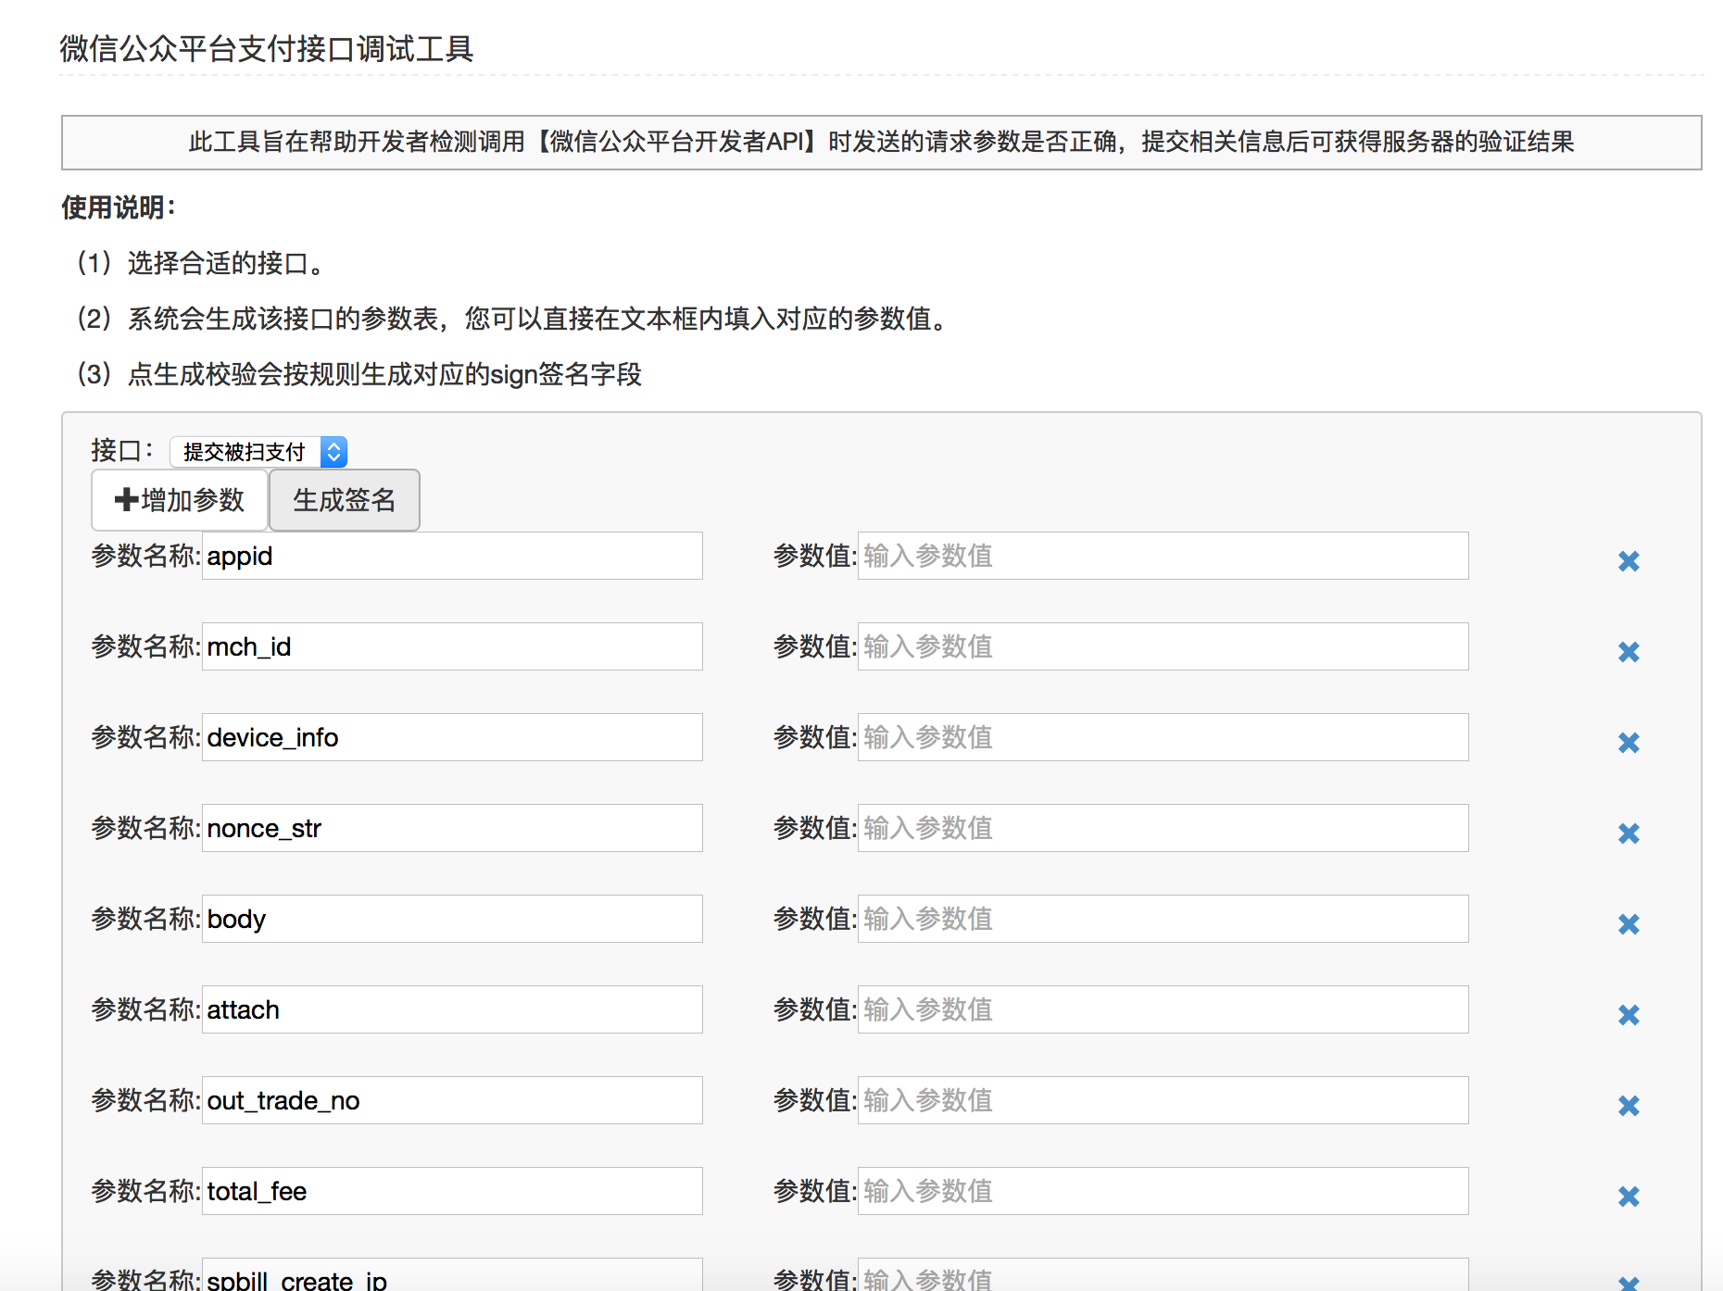Click instruction three about sign签名字段
This screenshot has width=1723, height=1291.
(x=359, y=374)
